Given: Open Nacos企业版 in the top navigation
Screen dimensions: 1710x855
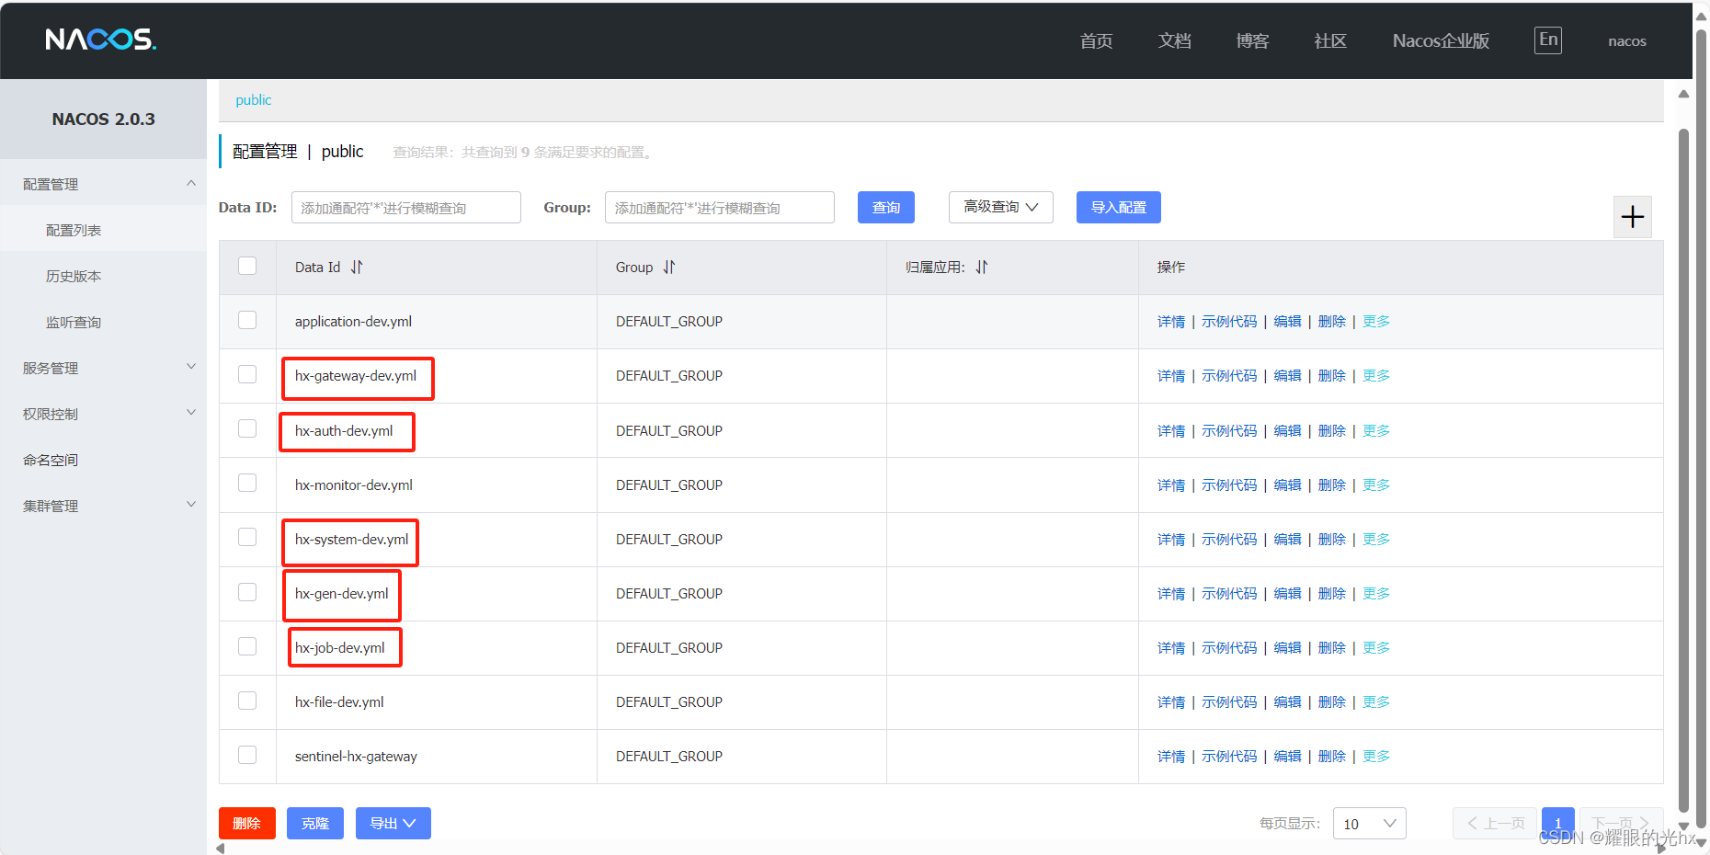Looking at the screenshot, I should coord(1441,40).
